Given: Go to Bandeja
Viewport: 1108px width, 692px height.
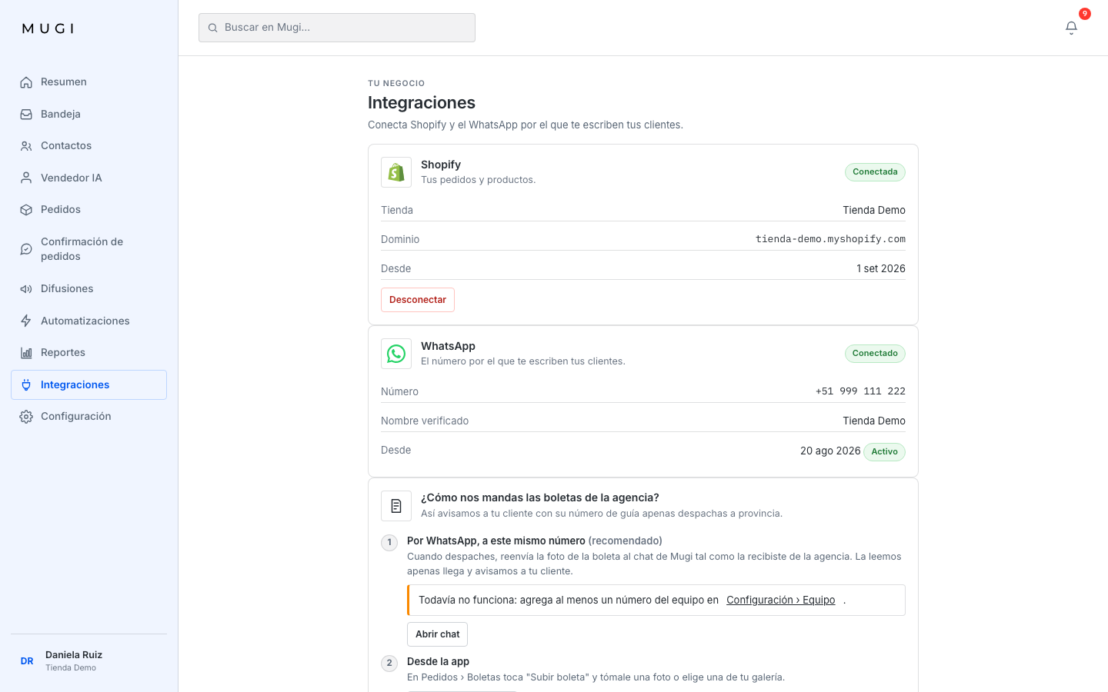Looking at the screenshot, I should (88, 115).
